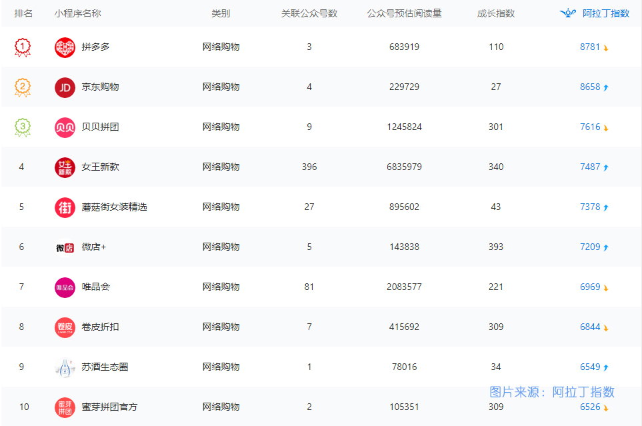
Task: Click the 蘑菇街女装精选 街 logo
Action: (x=65, y=208)
